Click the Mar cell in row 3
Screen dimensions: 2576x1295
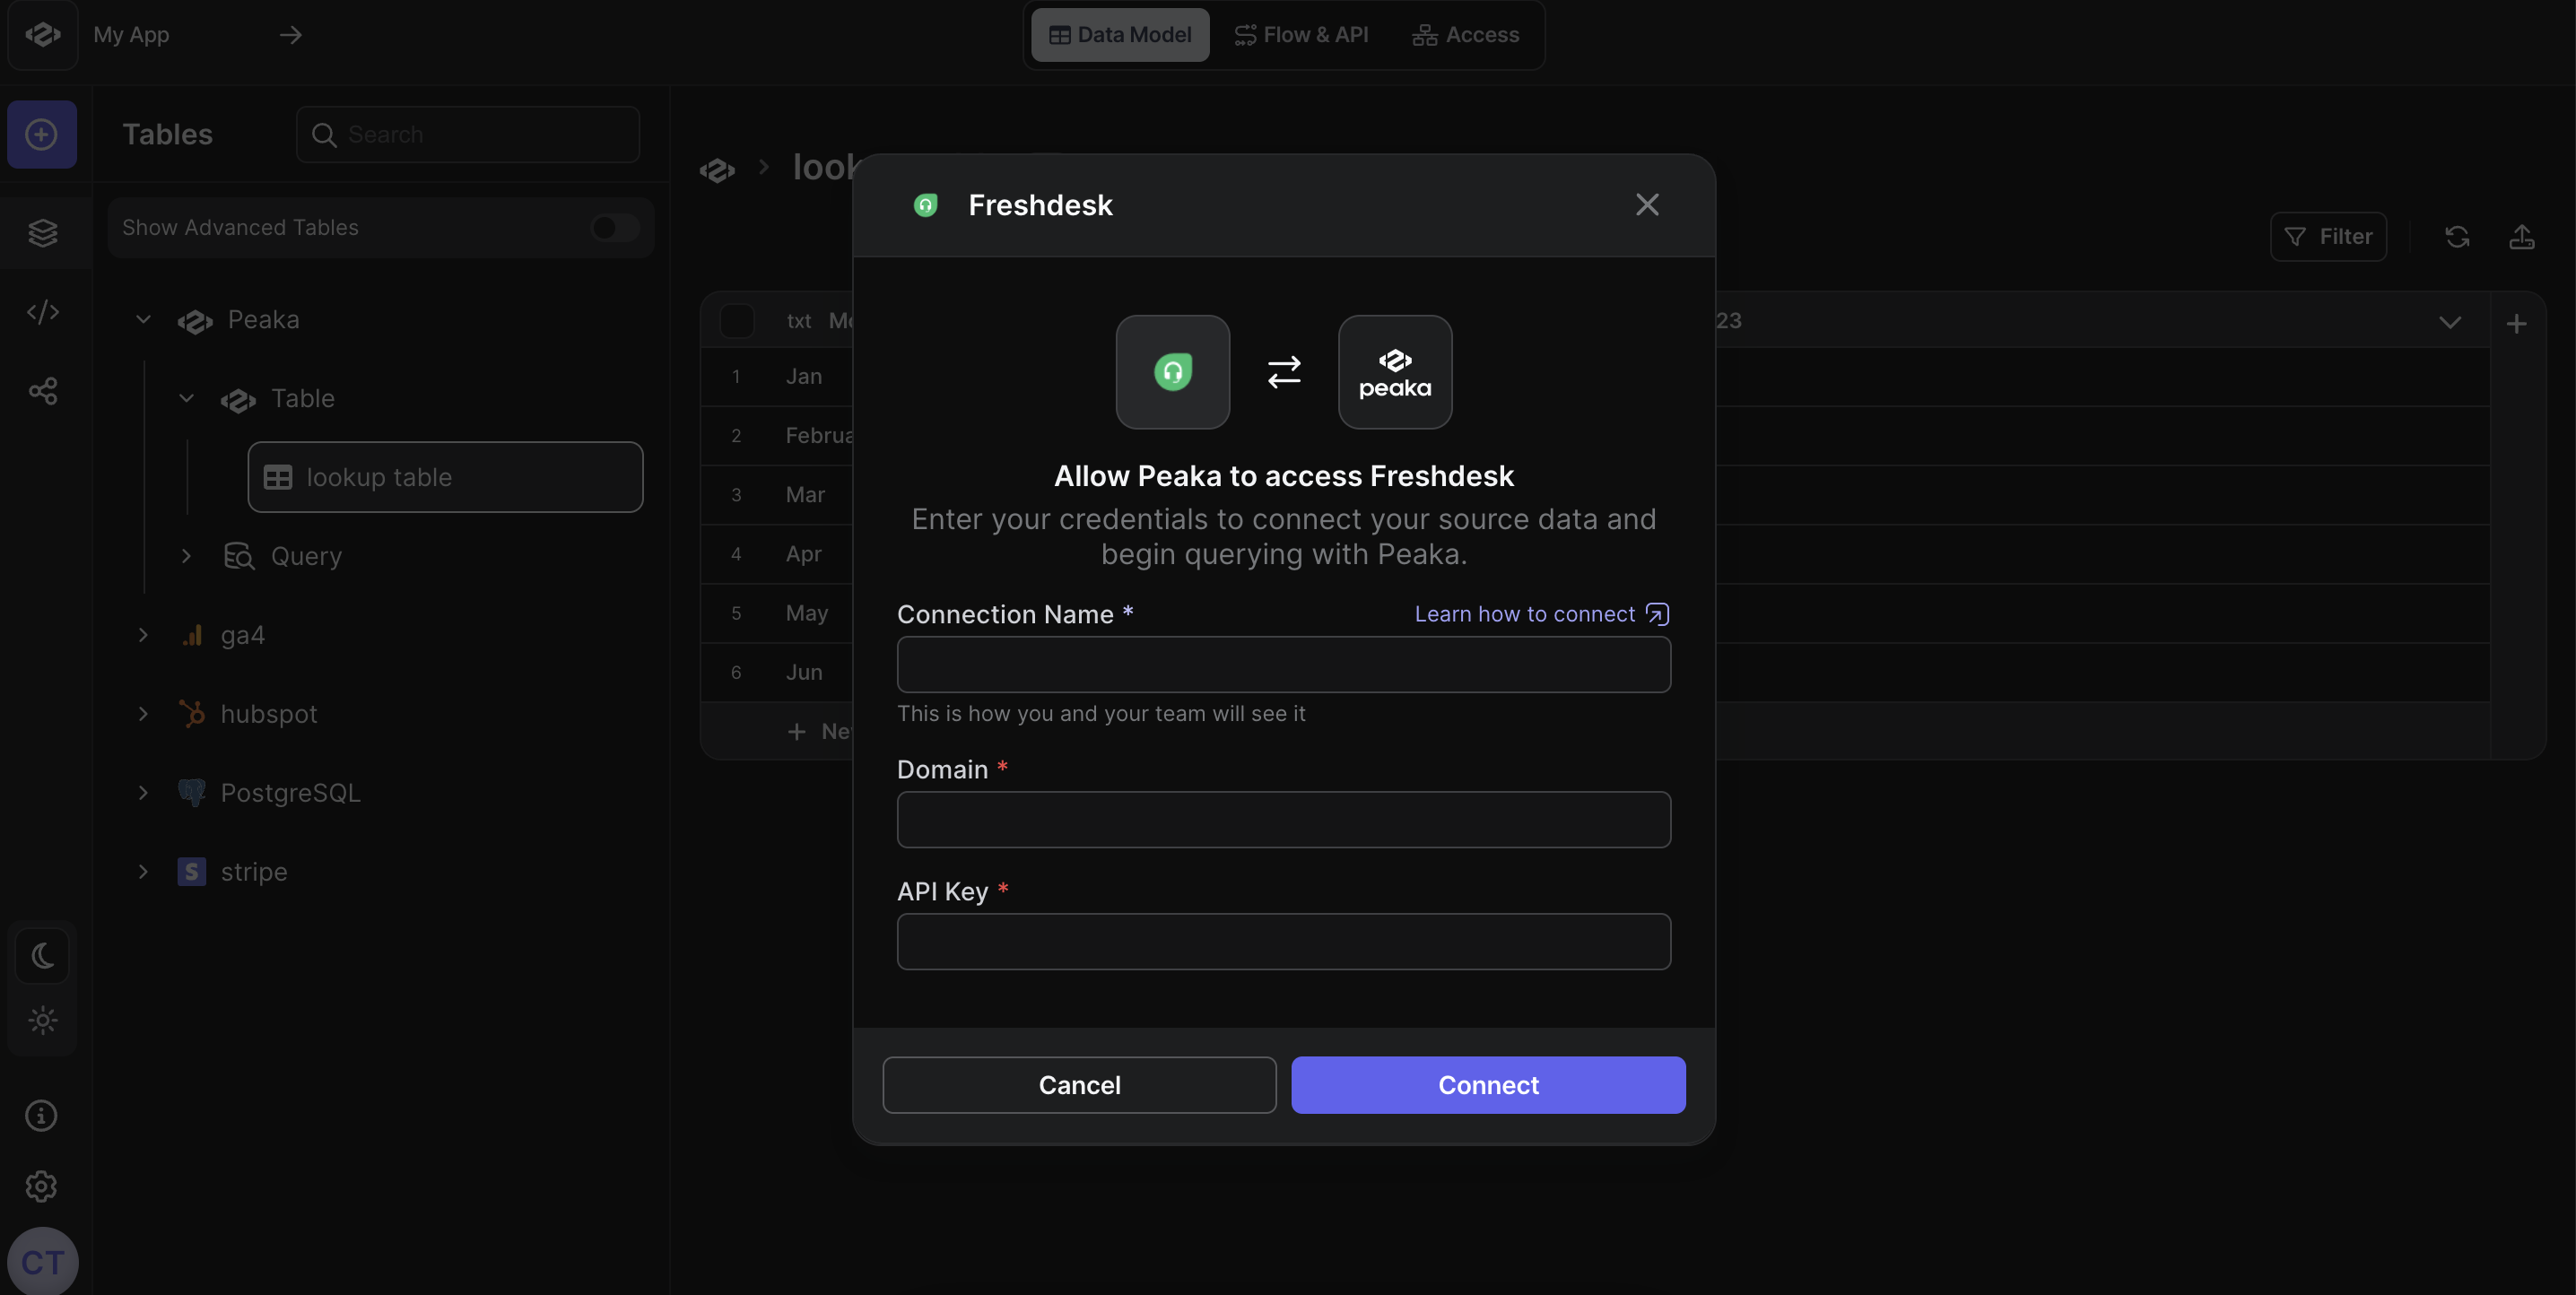(805, 494)
